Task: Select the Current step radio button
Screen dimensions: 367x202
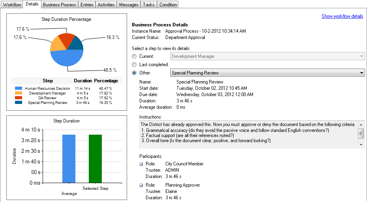Action: tap(135, 56)
